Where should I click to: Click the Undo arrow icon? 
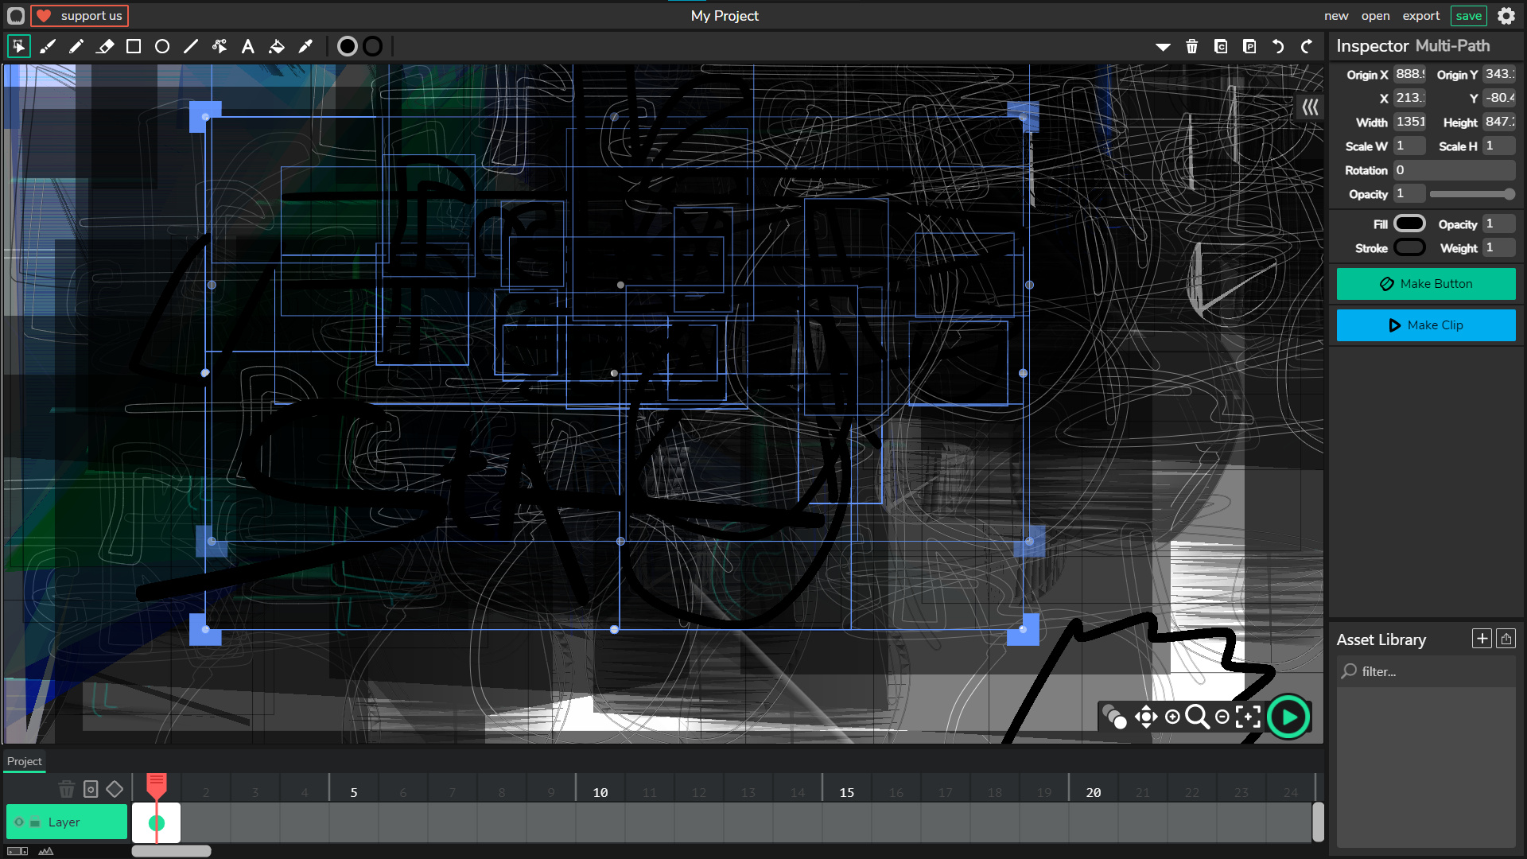point(1278,47)
